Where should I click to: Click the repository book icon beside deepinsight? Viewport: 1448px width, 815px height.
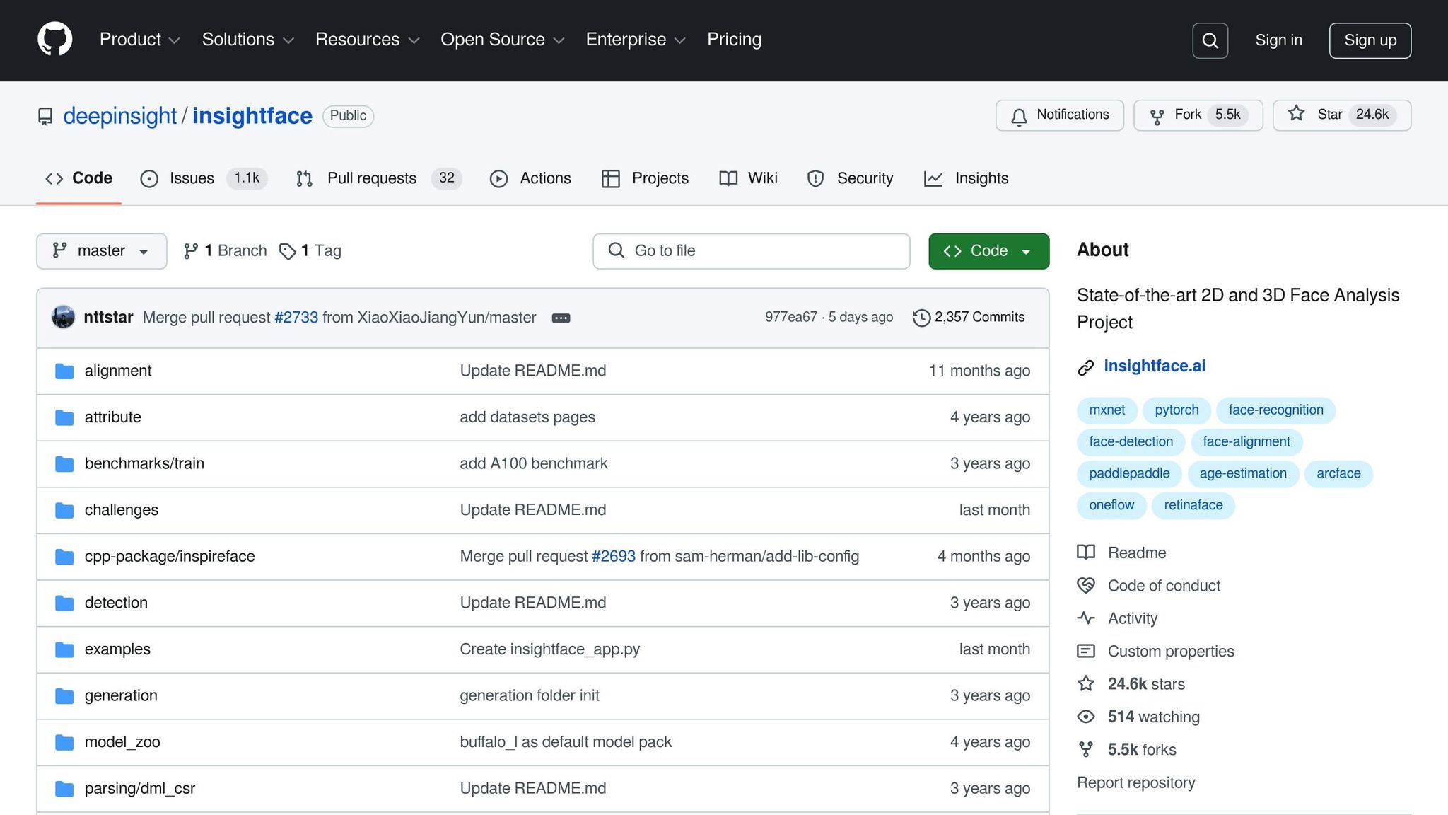[x=45, y=116]
